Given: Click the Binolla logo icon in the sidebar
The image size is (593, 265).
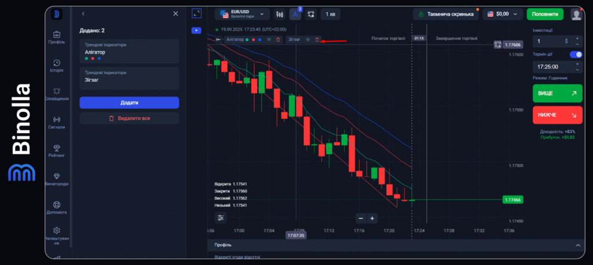Looking at the screenshot, I should pyautogui.click(x=57, y=14).
